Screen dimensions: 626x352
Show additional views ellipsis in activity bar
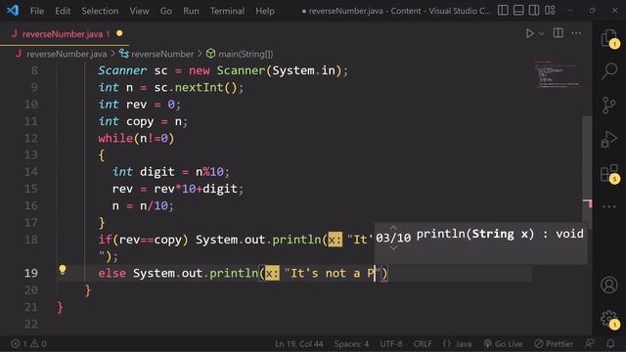608,206
